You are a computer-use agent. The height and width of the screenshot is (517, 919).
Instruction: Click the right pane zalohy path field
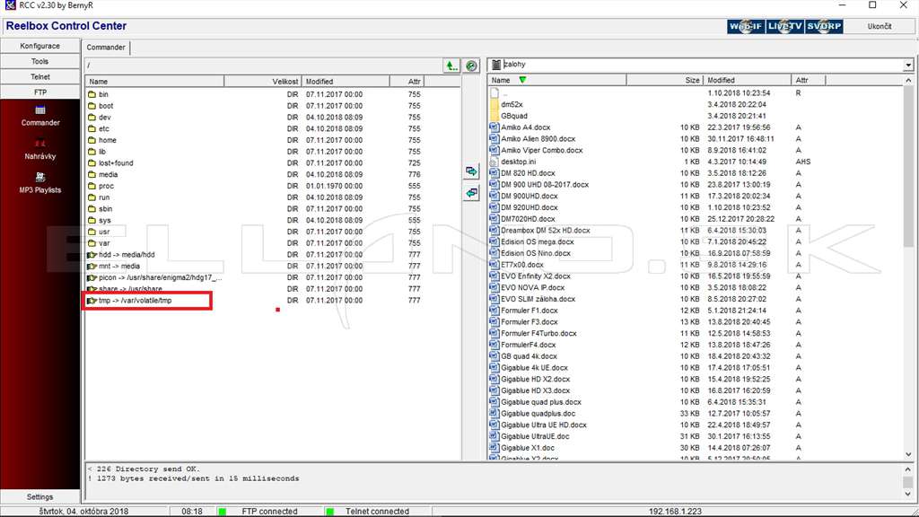(x=700, y=65)
